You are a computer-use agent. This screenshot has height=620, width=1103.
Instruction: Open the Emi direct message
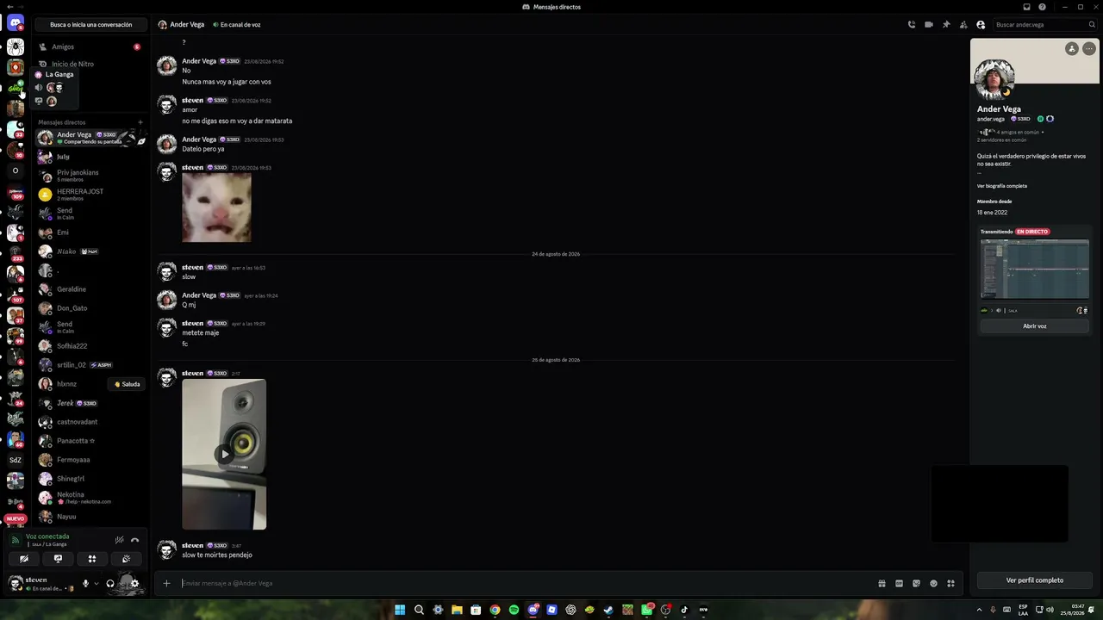(x=90, y=232)
